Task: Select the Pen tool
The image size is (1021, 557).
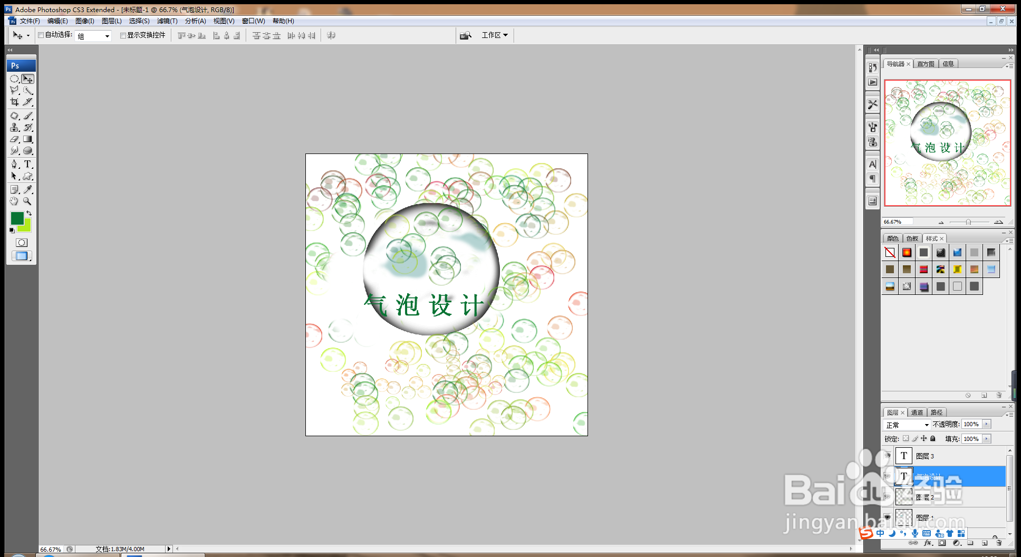Action: 15,164
